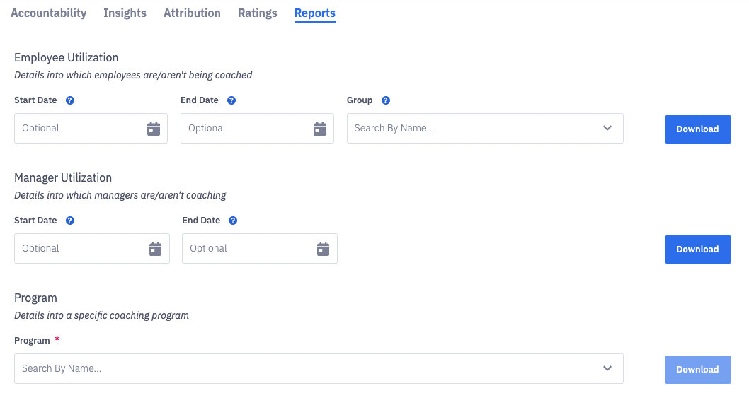Click help icon beside Manager Utilization Start Date
Image resolution: width=749 pixels, height=410 pixels.
70,221
